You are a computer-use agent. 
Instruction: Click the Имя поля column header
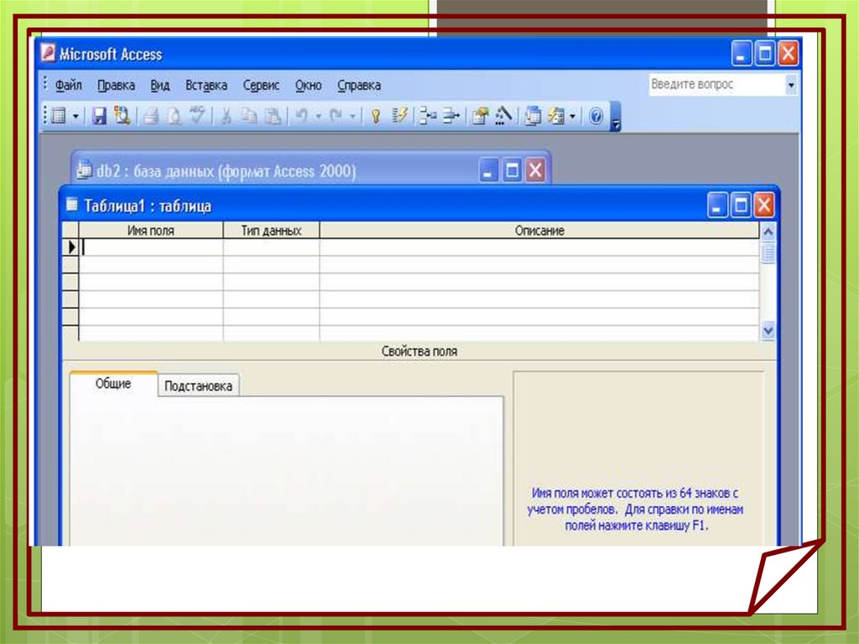[151, 230]
